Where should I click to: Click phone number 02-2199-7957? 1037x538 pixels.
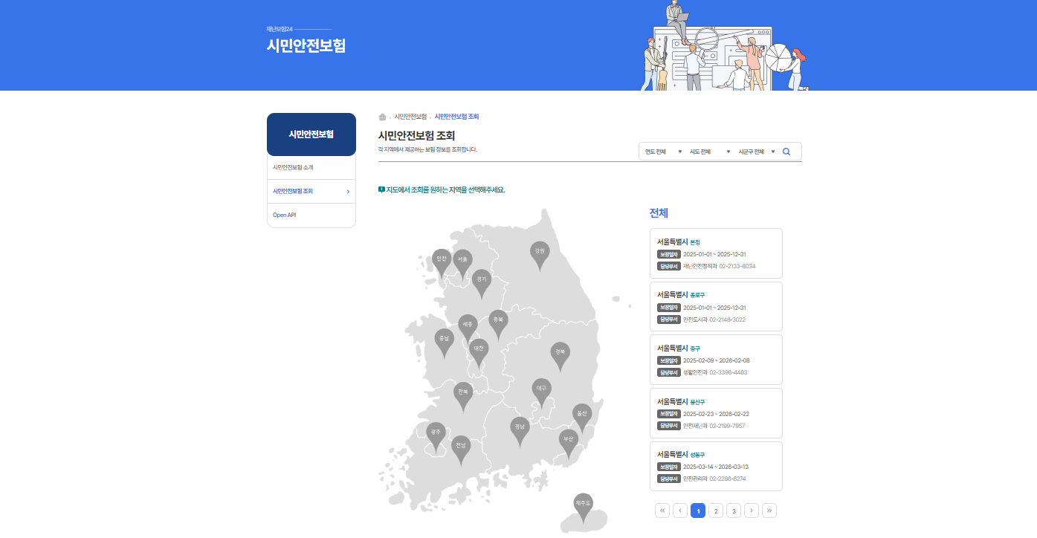pos(727,426)
